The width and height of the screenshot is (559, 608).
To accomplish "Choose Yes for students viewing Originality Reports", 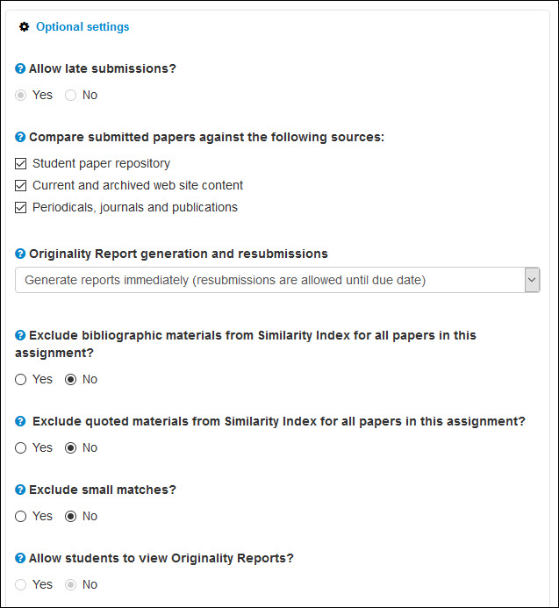I will pyautogui.click(x=21, y=585).
